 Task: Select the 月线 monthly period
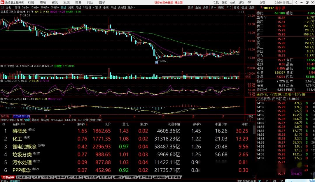[78, 7]
